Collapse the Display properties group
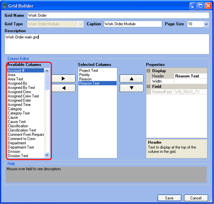Viewport: 214px width, 204px height. click(x=148, y=71)
